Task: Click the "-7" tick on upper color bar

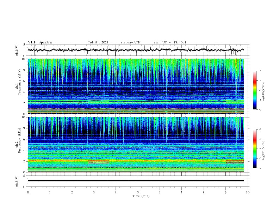Action: (x=260, y=109)
